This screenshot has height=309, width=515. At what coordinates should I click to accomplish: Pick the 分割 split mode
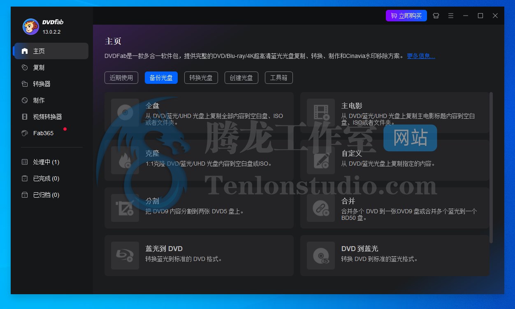pos(199,208)
